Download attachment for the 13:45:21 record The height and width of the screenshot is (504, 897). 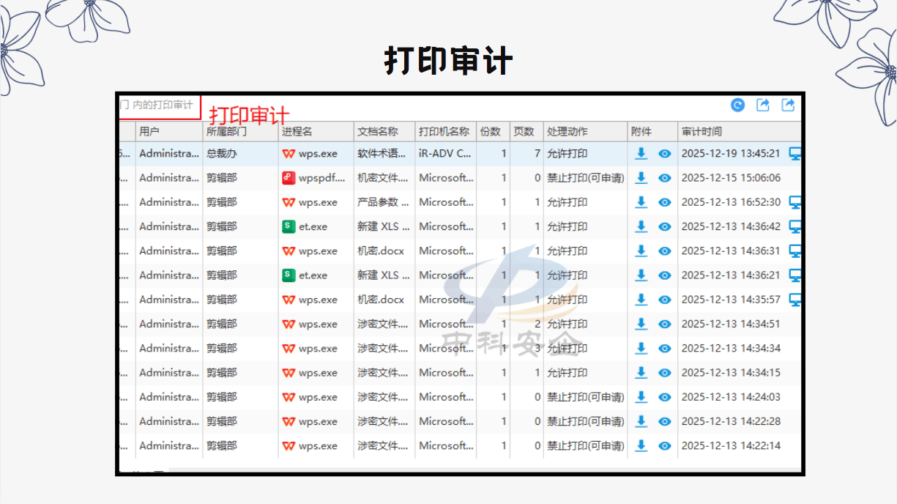pyautogui.click(x=641, y=154)
